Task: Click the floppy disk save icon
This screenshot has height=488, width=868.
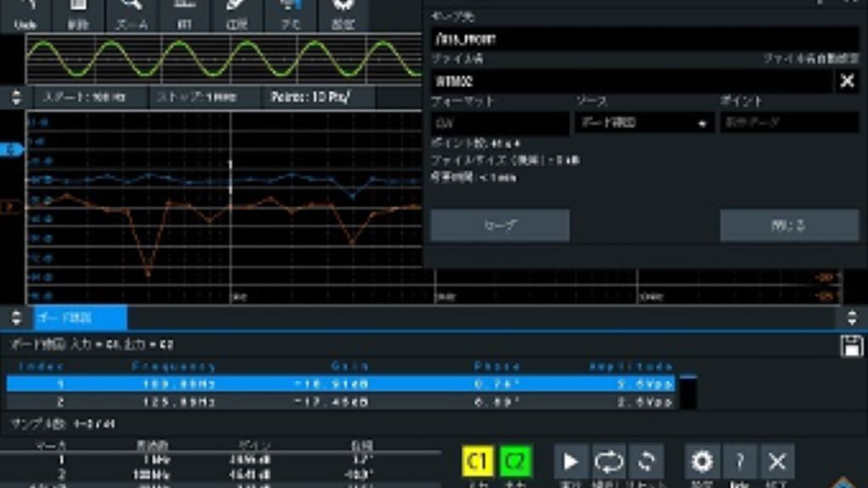Action: 851,345
